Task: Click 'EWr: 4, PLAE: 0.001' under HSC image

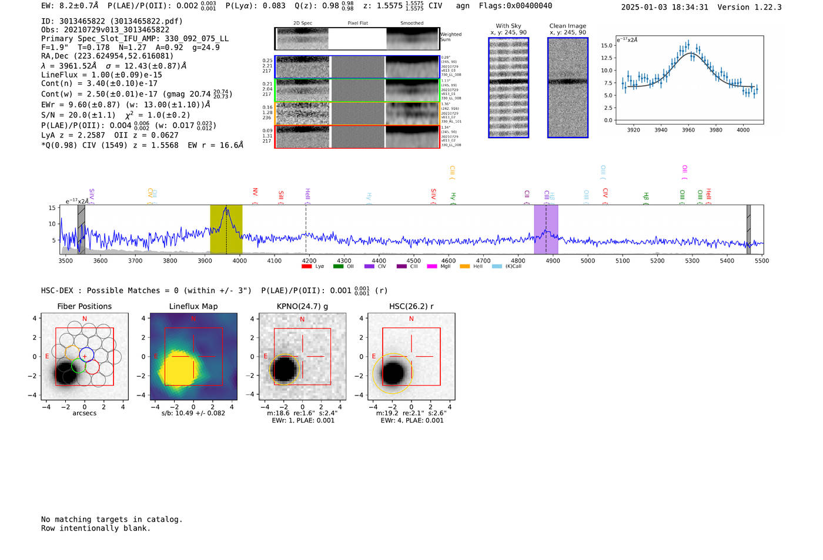Action: [412, 421]
